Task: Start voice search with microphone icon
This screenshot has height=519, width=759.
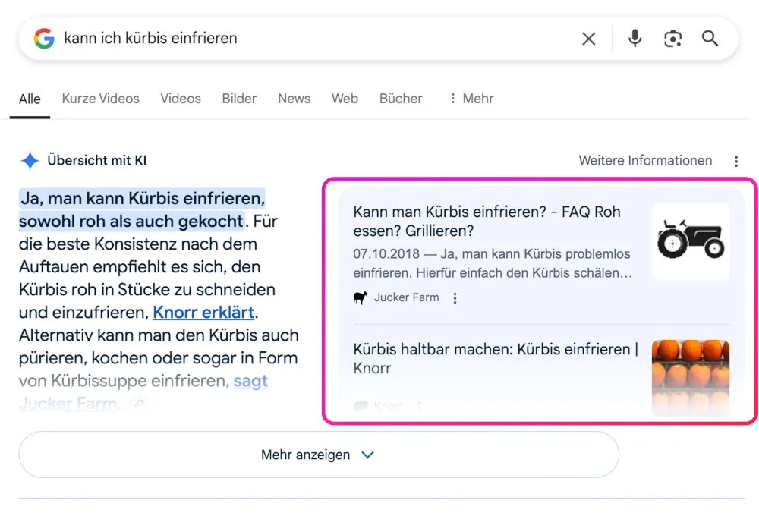Action: coord(635,39)
